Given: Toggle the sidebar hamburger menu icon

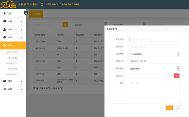Looking at the screenshot, I should (x=26, y=13).
